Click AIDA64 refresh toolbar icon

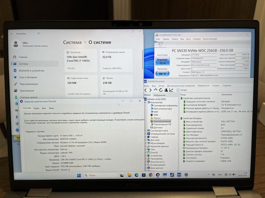coord(161,90)
